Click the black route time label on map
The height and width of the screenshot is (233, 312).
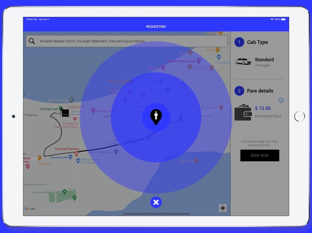click(65, 113)
